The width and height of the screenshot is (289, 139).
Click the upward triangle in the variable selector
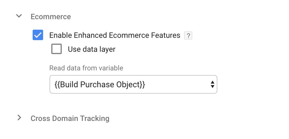coord(212,82)
